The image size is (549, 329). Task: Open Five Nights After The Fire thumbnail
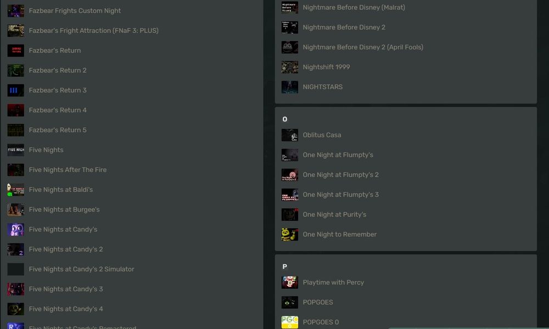pyautogui.click(x=16, y=170)
